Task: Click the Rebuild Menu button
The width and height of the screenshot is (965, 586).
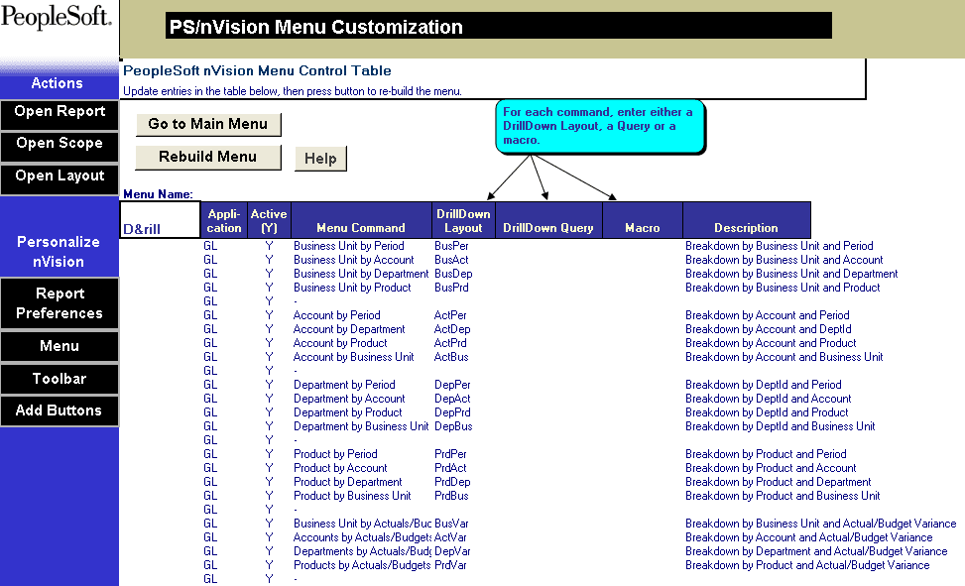Action: 208,157
